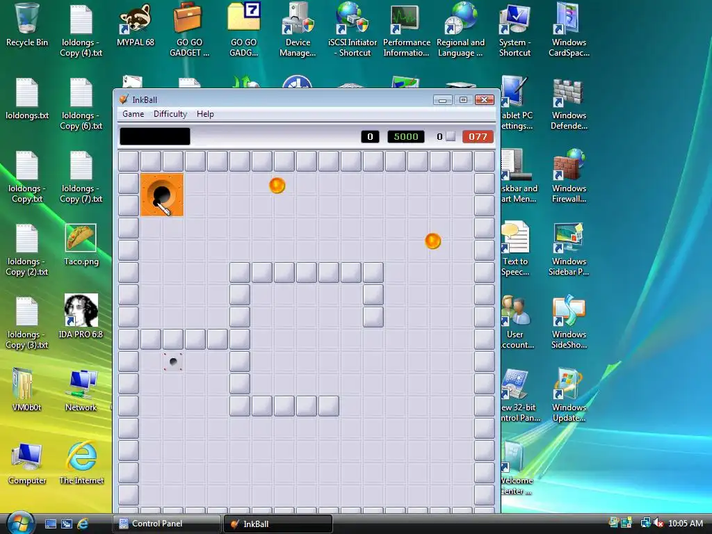Open the Windows Start menu orb
712x534 pixels.
click(20, 523)
